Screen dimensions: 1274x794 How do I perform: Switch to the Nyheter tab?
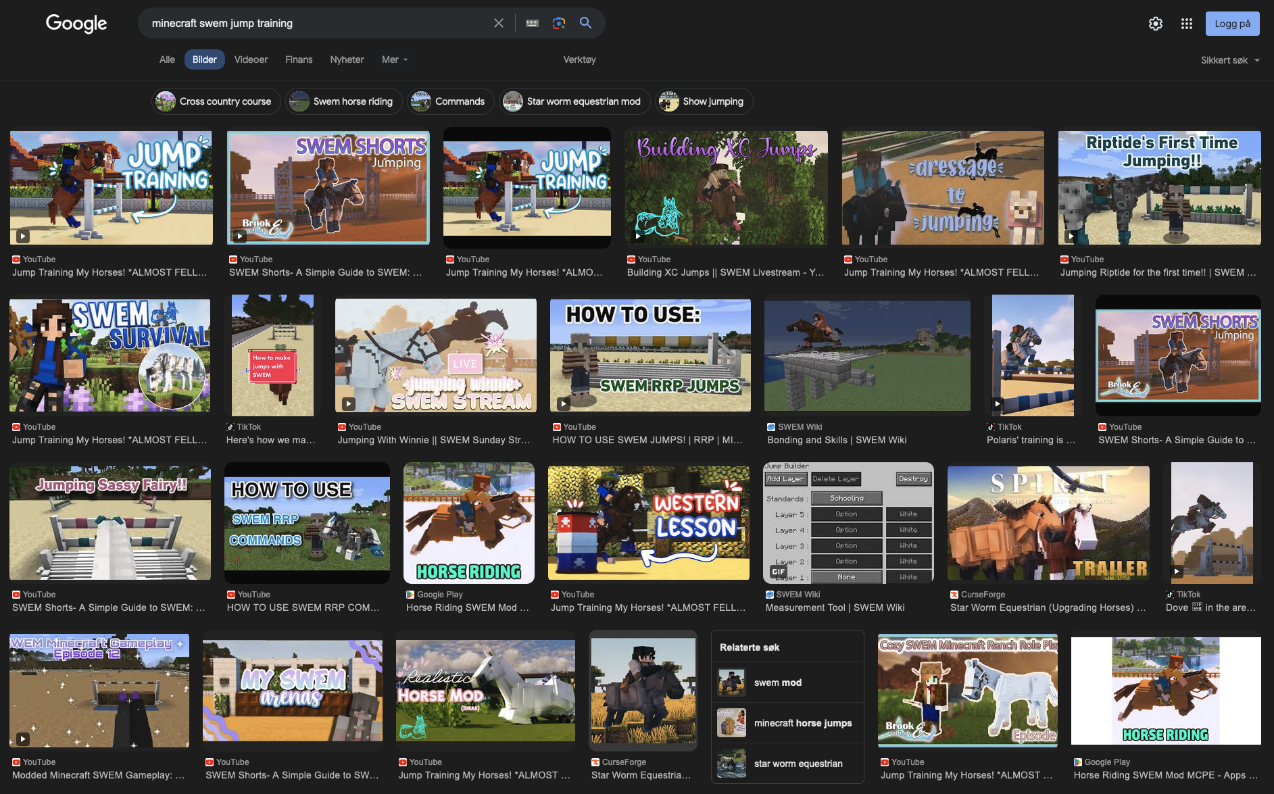pyautogui.click(x=347, y=59)
